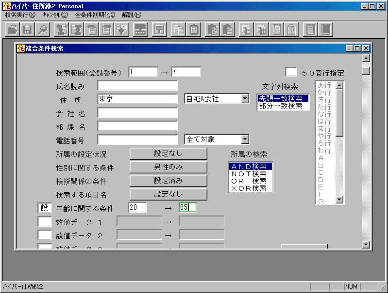The image size is (388, 293).
Task: Open the 全て対象 phone dropdown
Action: pyautogui.click(x=245, y=139)
